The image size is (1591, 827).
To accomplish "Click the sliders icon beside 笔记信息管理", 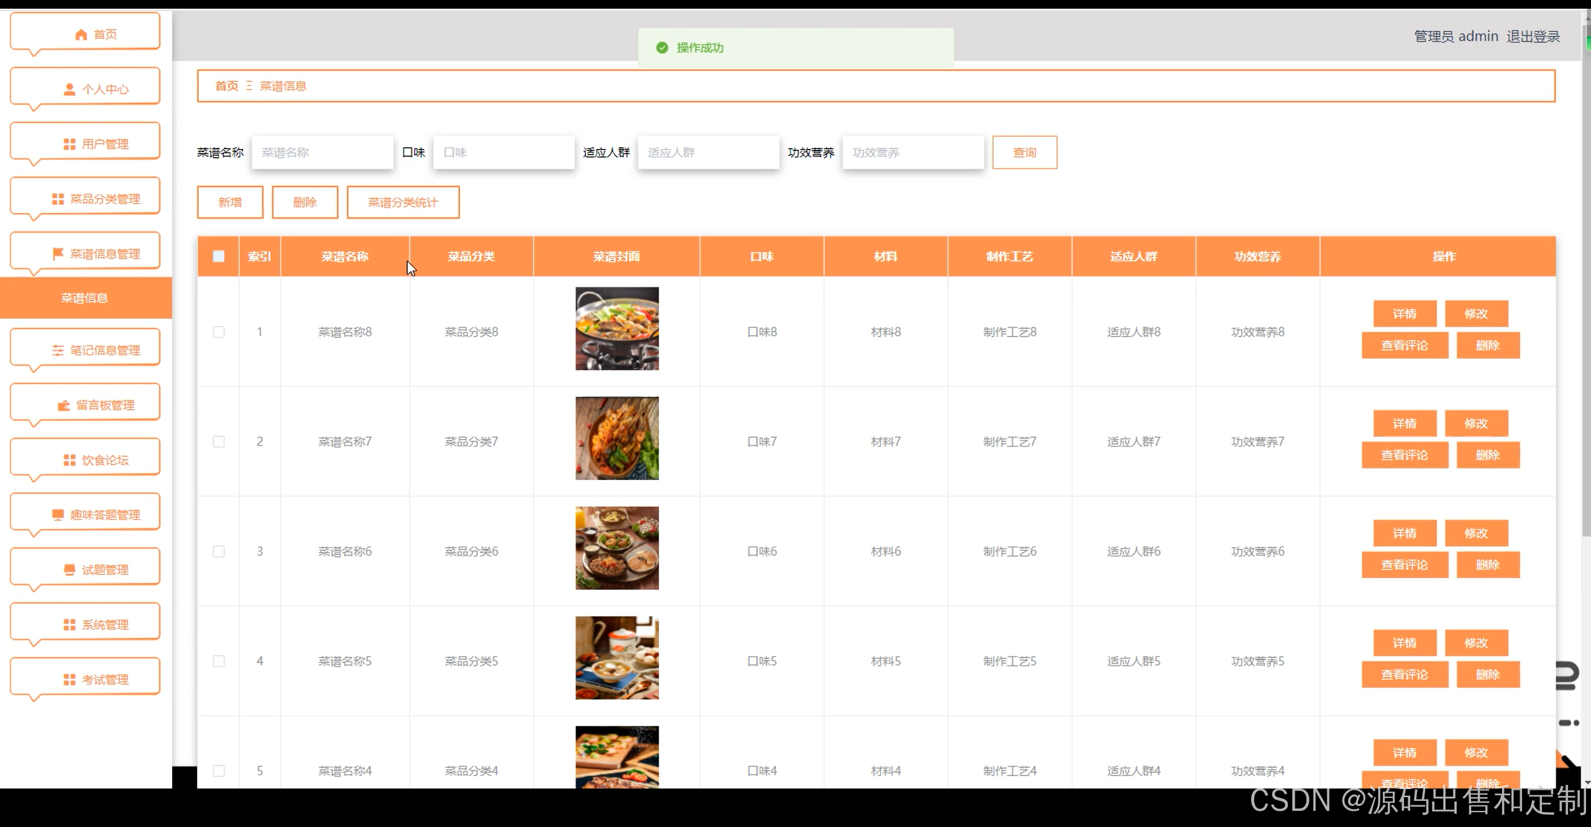I will 58,350.
